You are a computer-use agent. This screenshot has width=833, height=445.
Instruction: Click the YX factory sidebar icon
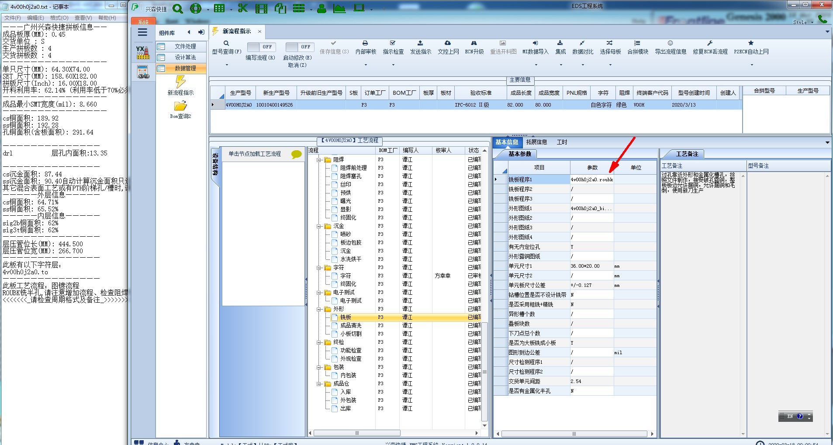pyautogui.click(x=143, y=52)
